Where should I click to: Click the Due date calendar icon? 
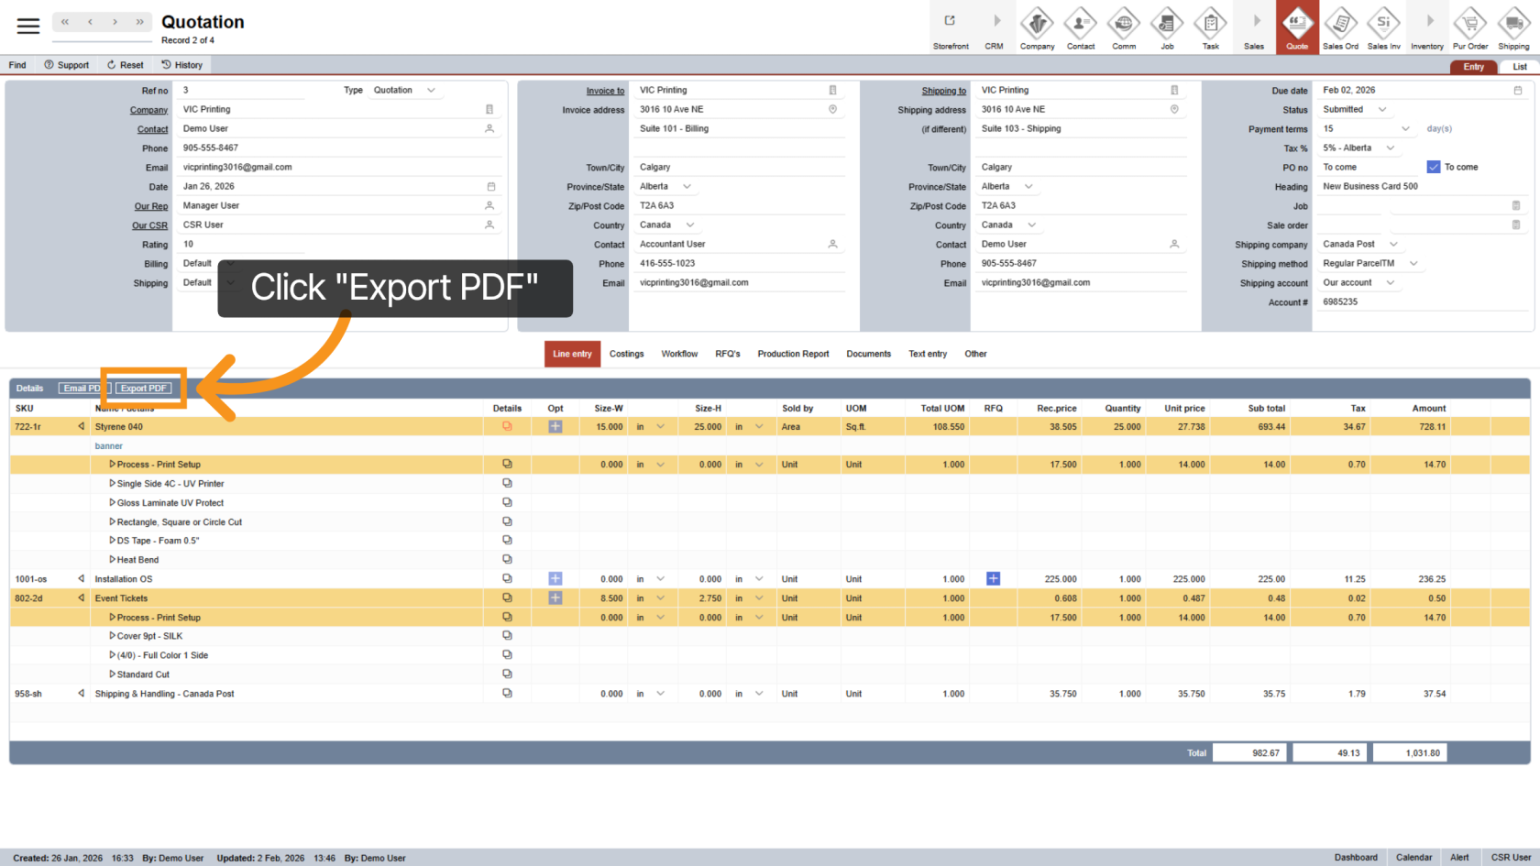click(x=1517, y=91)
